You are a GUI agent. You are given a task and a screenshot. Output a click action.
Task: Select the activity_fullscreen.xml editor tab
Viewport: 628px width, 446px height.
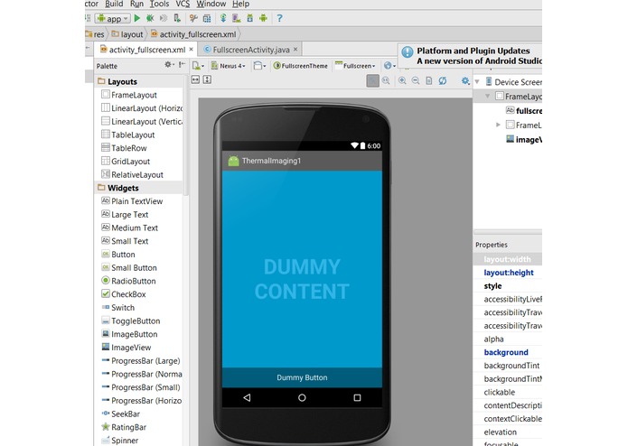coord(147,50)
